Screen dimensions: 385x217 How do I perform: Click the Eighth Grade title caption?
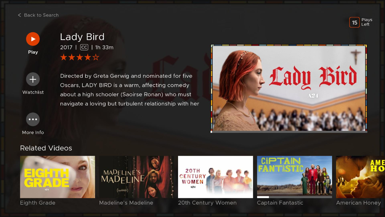click(38, 203)
